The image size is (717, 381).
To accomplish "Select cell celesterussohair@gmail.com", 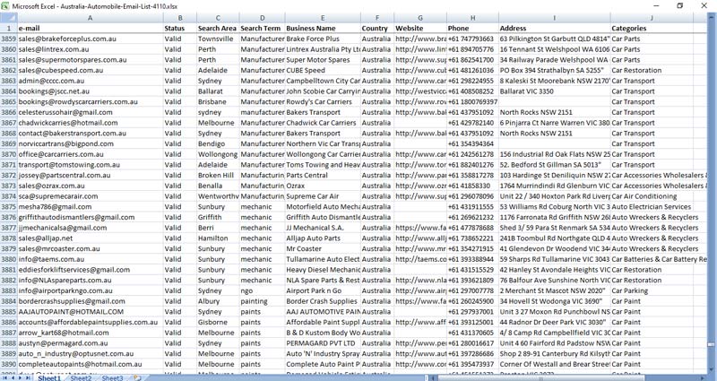I will [x=91, y=112].
